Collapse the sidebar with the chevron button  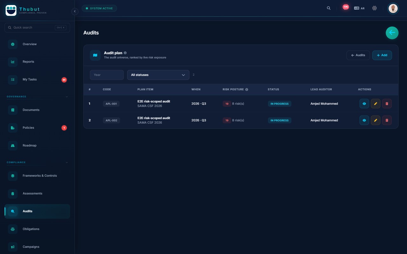click(75, 11)
